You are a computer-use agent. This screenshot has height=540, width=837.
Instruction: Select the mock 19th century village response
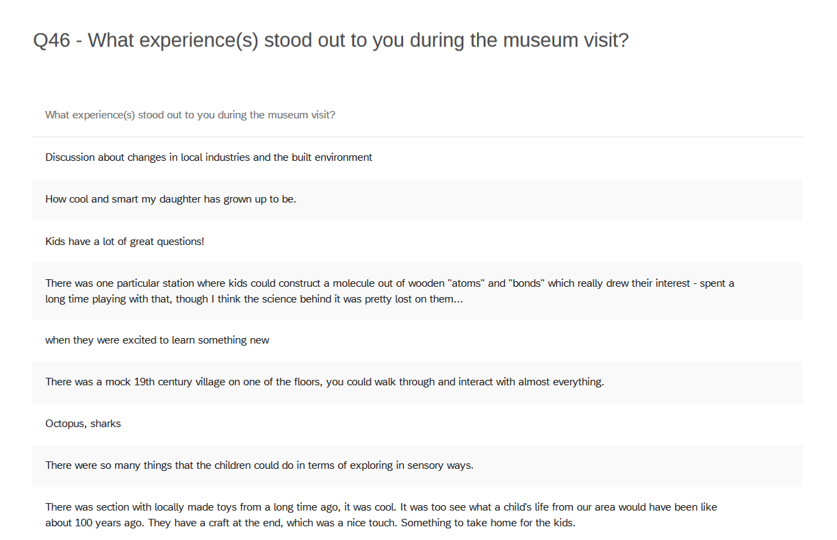click(x=324, y=382)
